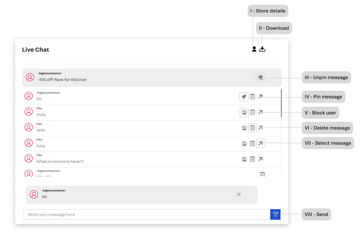Viewport: 360px width, 238px height.
Task: Select the 'What promotions have??' message
Action: click(x=260, y=159)
